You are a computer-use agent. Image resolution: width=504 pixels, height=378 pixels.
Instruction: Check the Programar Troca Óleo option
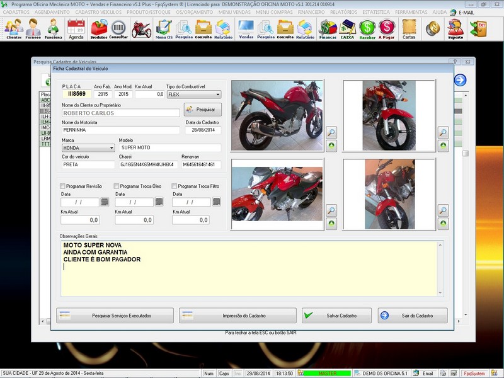click(117, 186)
